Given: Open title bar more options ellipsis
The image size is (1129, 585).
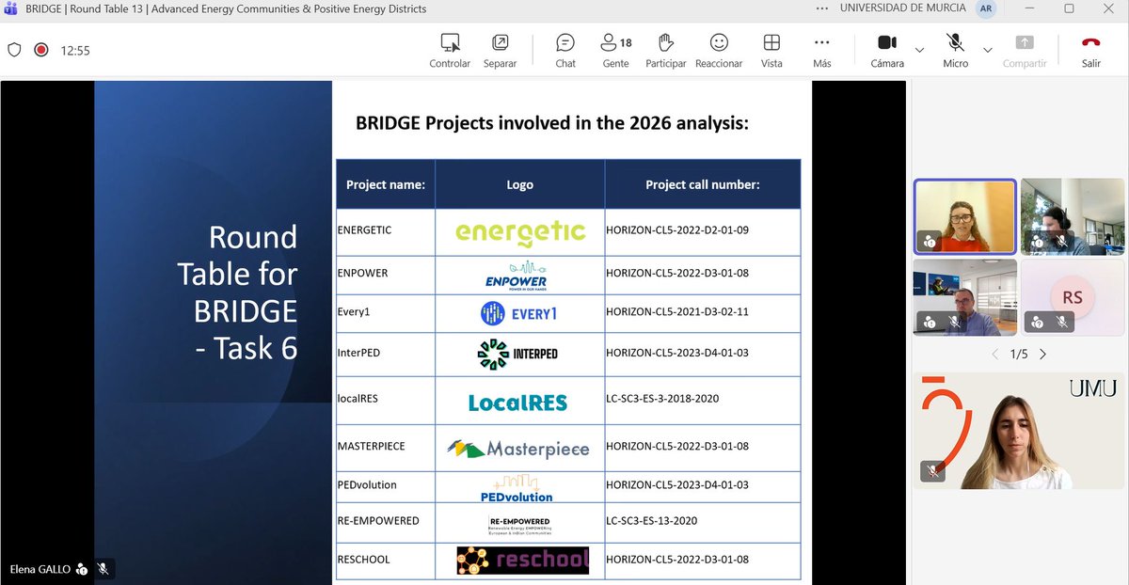Looking at the screenshot, I should [823, 8].
